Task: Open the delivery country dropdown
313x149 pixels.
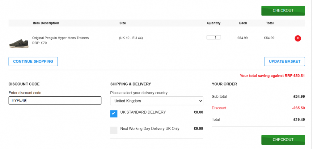Action: coord(156,101)
